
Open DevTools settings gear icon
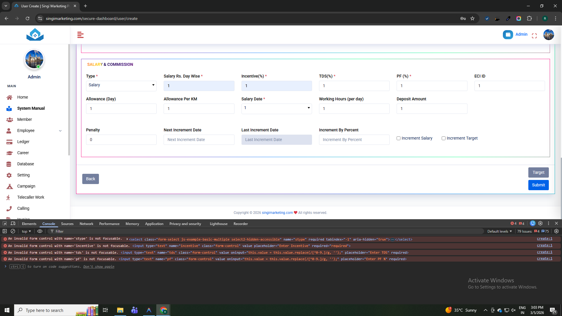(540, 224)
